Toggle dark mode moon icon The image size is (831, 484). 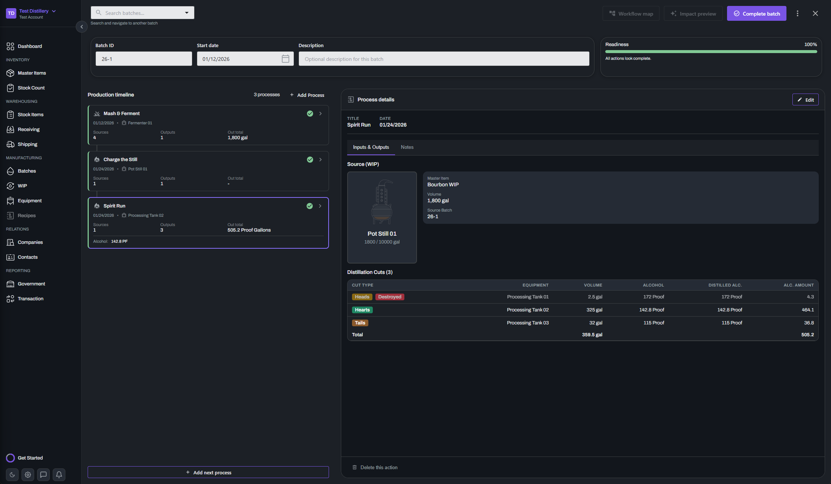coord(12,474)
